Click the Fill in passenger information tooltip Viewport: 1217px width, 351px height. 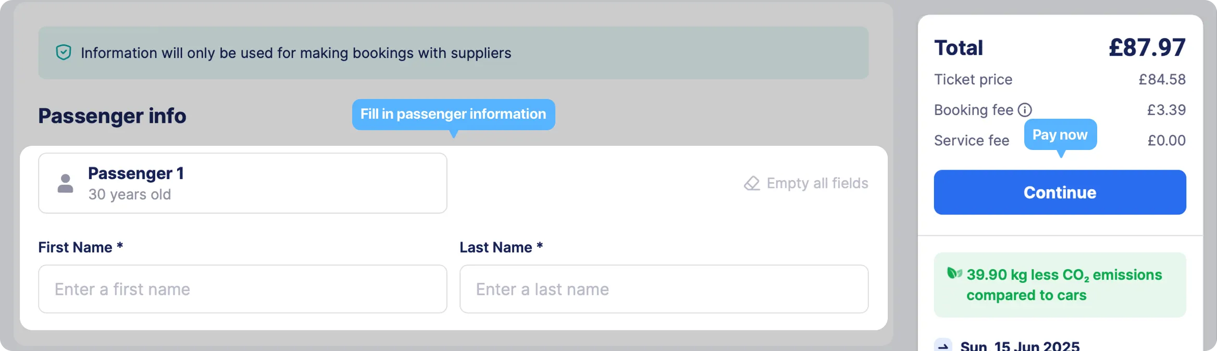pyautogui.click(x=453, y=115)
